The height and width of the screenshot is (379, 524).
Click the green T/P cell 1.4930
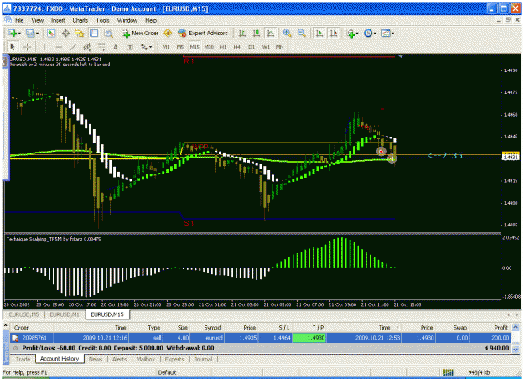pos(309,338)
